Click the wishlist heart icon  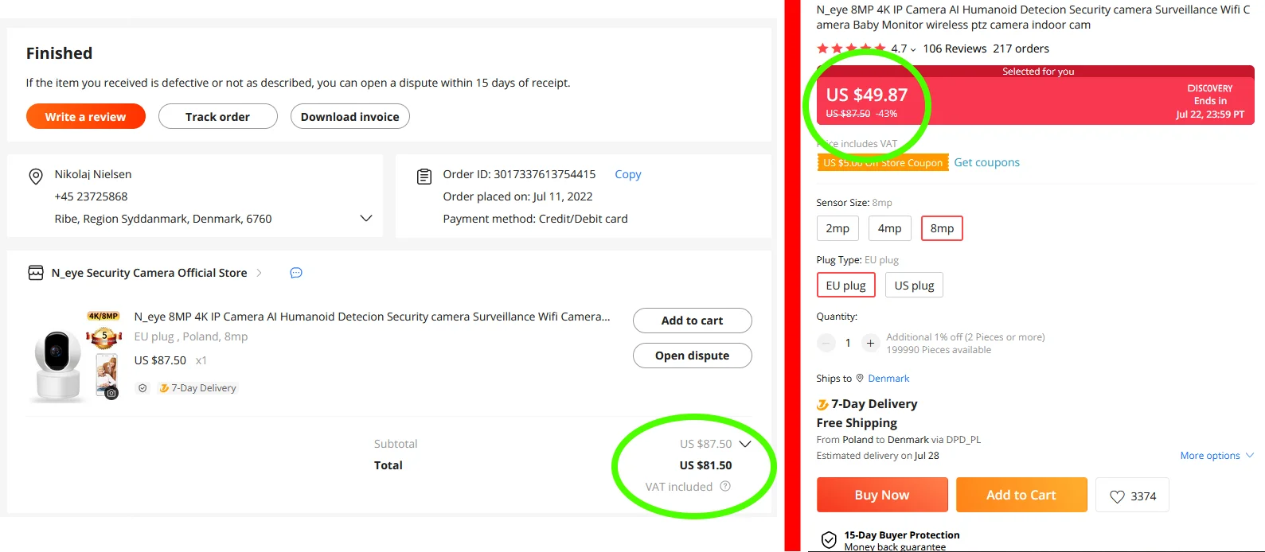click(1117, 496)
